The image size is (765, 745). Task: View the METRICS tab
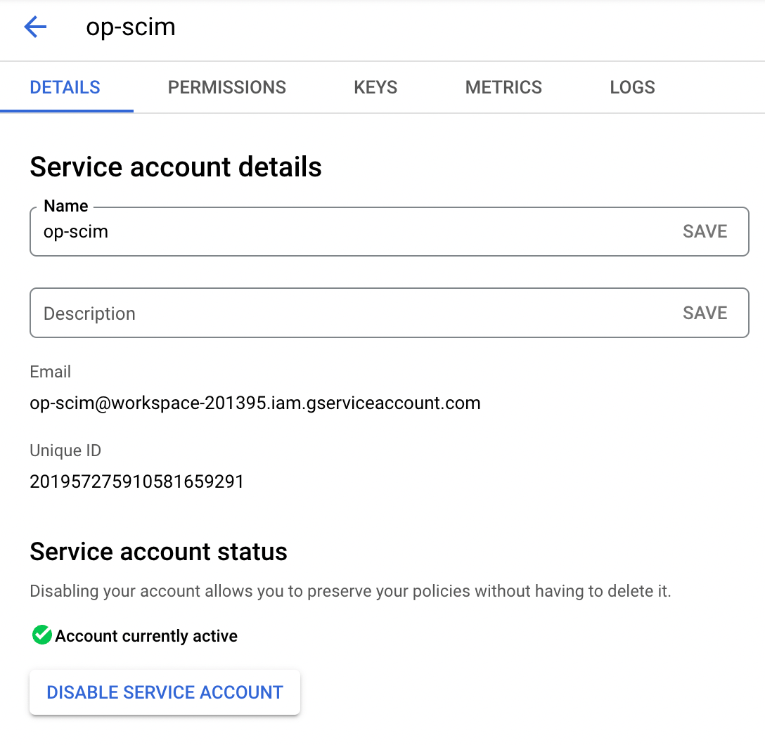point(503,87)
